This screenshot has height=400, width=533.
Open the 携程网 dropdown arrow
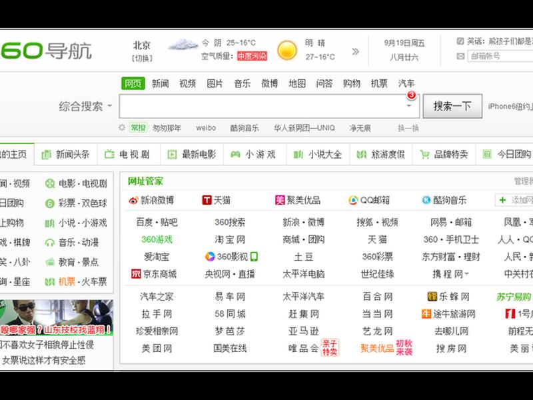click(466, 274)
